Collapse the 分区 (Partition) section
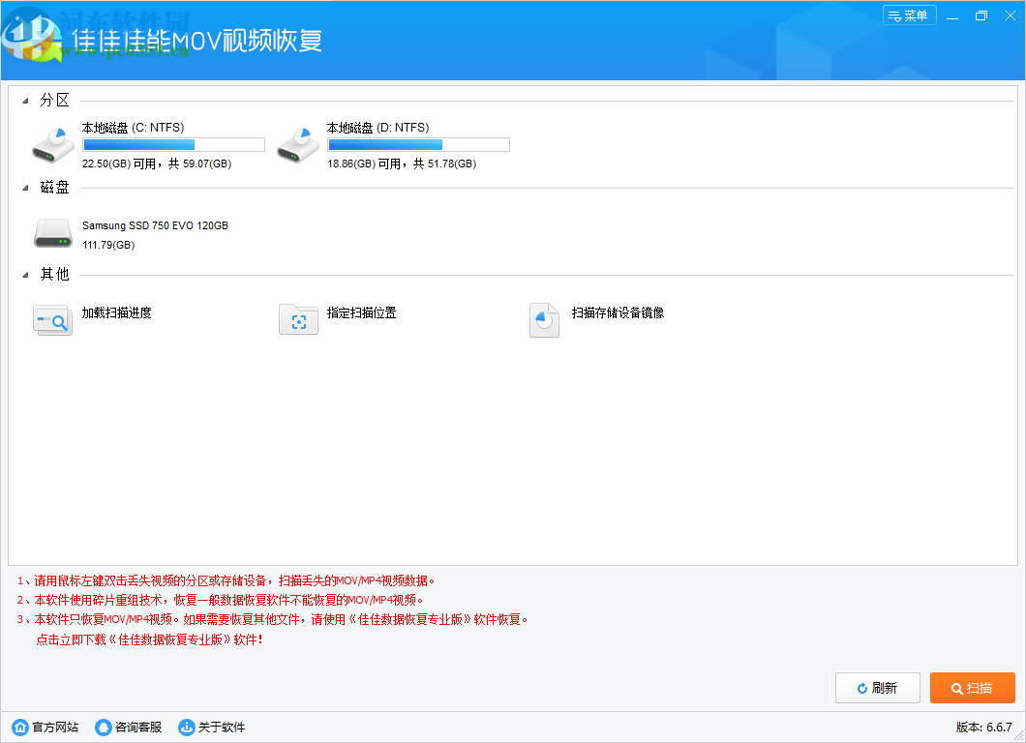 pos(26,99)
